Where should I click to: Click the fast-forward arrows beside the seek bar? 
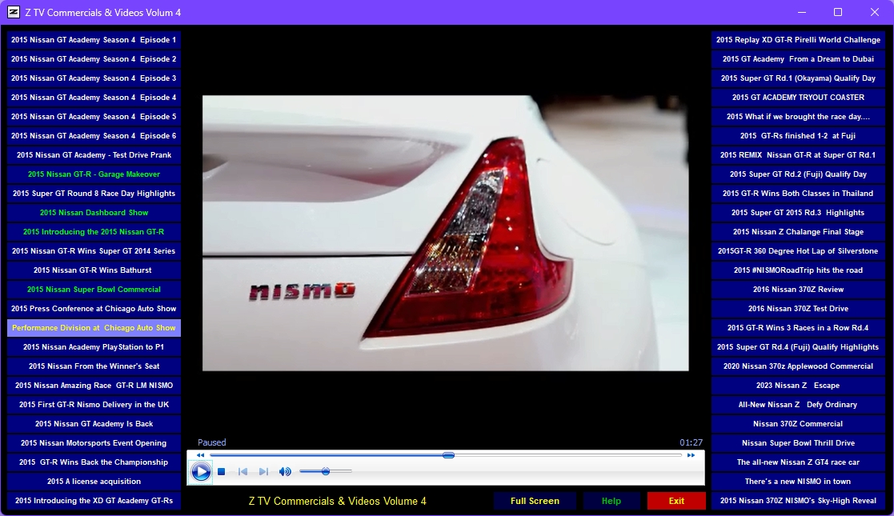[691, 455]
